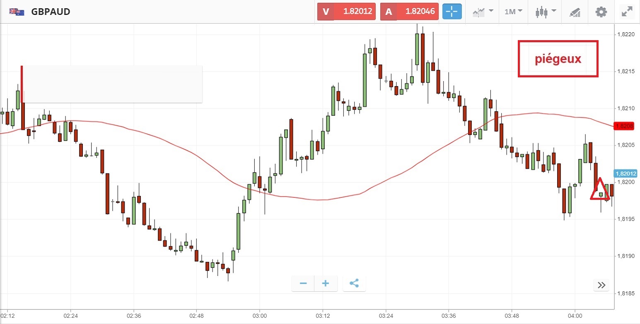
Task: Click the 03:00 time label on axis
Action: pos(260,316)
